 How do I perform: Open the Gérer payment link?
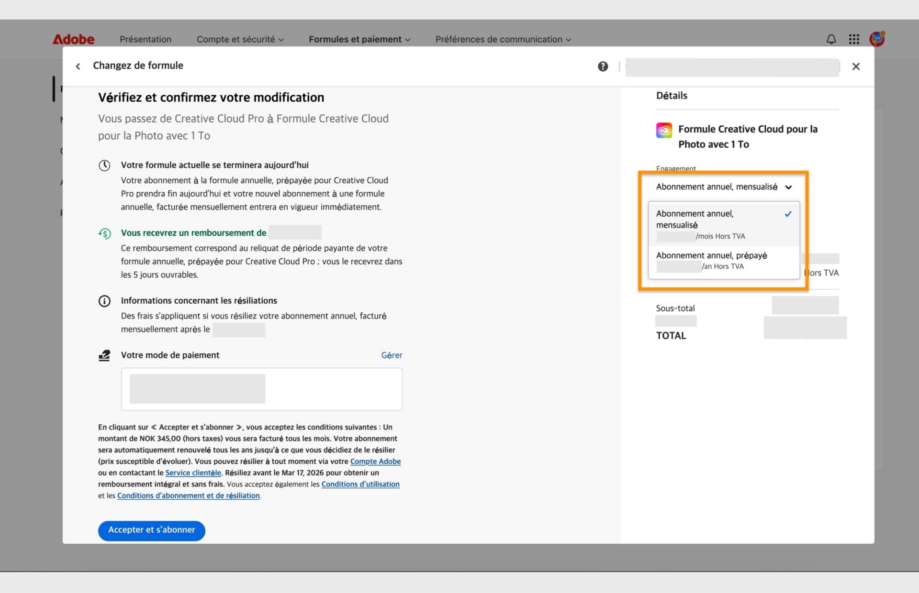pyautogui.click(x=392, y=355)
